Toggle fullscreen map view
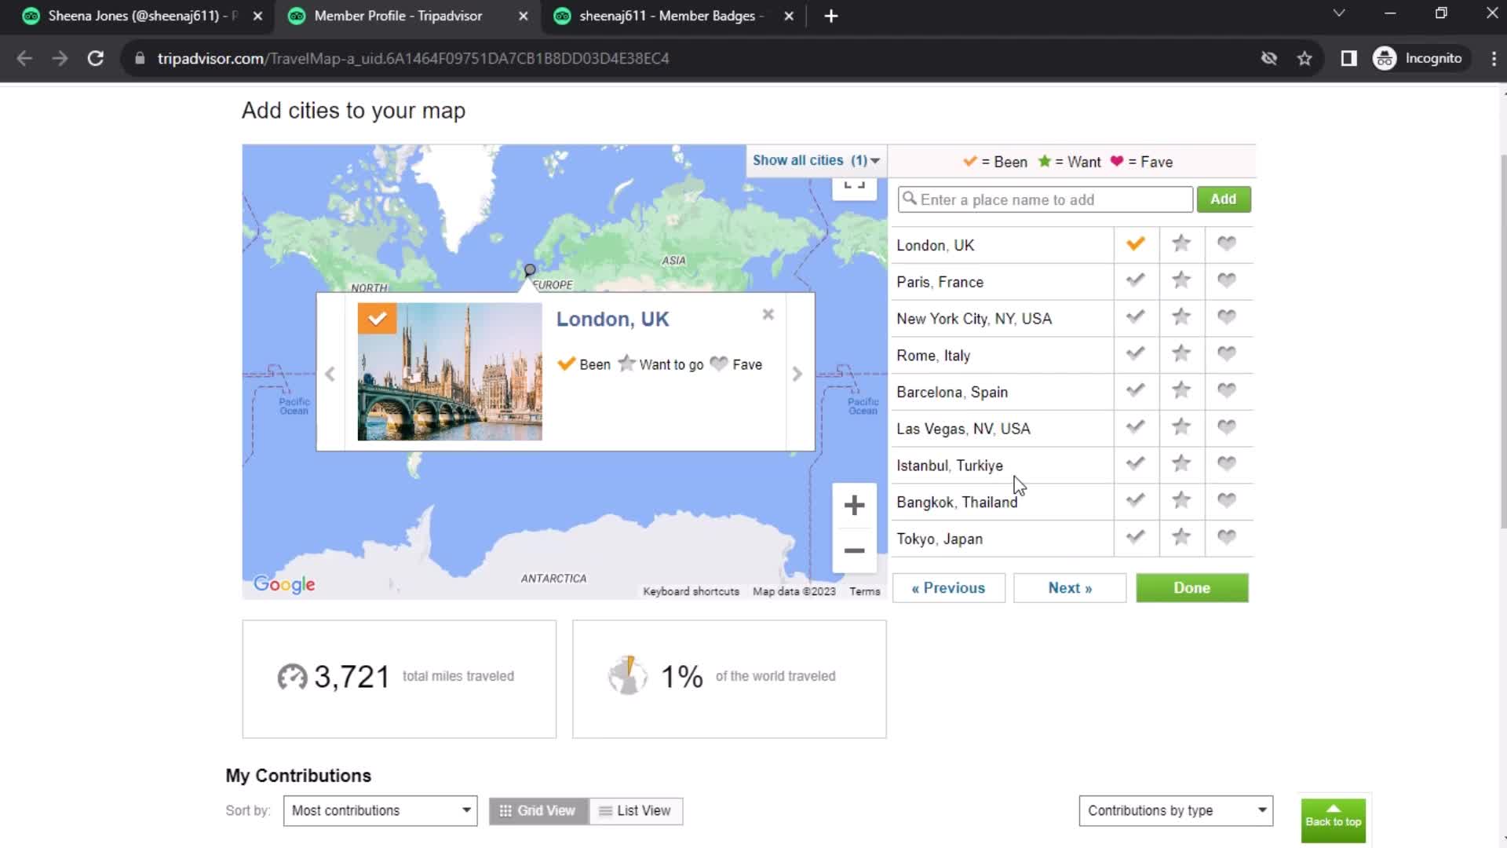The image size is (1507, 848). [x=854, y=187]
